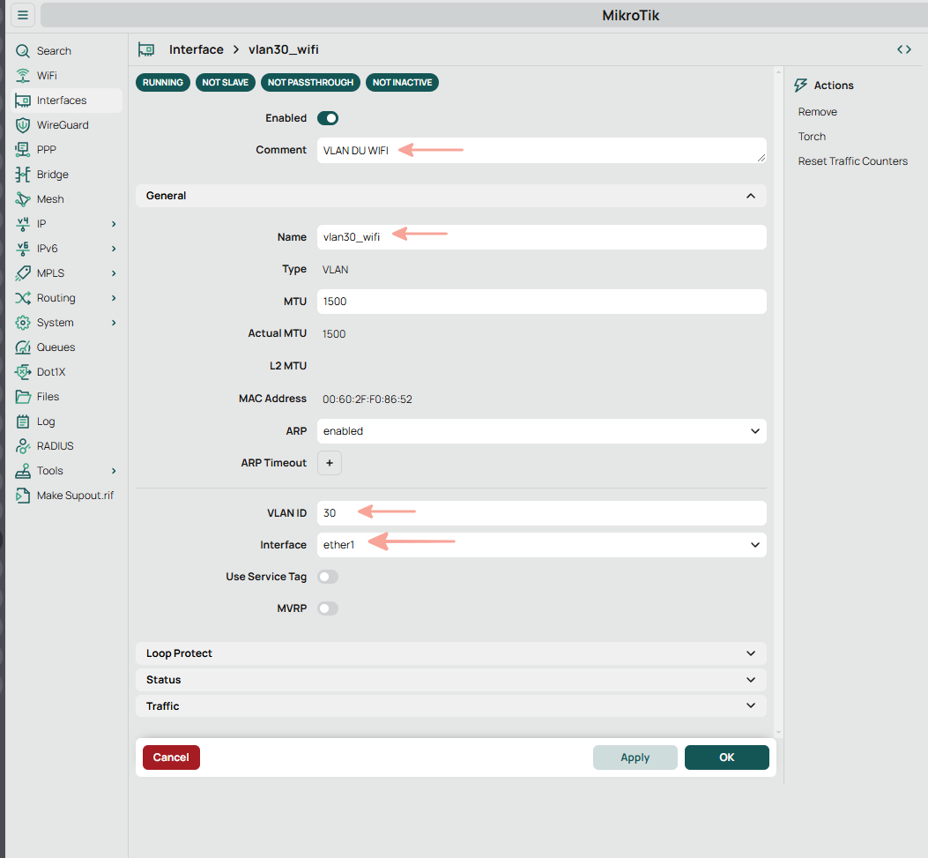Viewport: 928px width, 858px height.
Task: Click into the VLAN ID field
Action: click(x=541, y=513)
